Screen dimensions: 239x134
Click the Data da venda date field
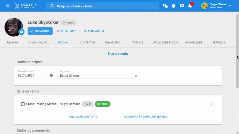tap(33, 76)
